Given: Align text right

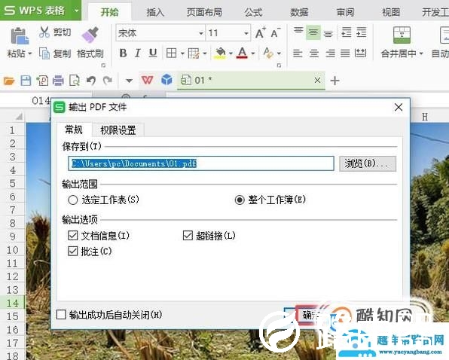Looking at the screenshot, I should (x=330, y=53).
